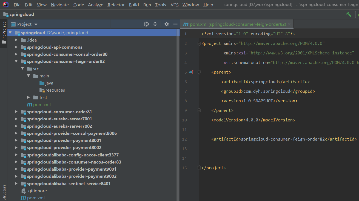Open the Refactor menu
The image size is (359, 201).
[116, 4]
